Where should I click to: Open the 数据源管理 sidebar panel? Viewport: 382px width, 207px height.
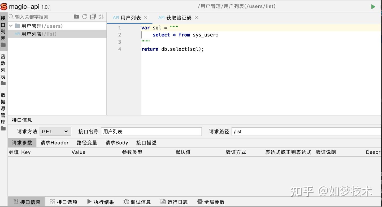(x=3, y=108)
